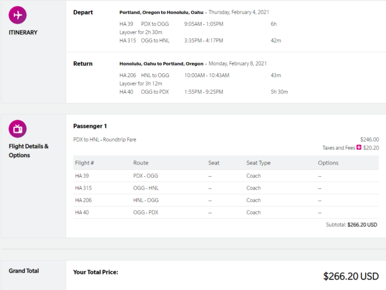
Task: Select Layover for 3h 12m text
Action: click(141, 83)
